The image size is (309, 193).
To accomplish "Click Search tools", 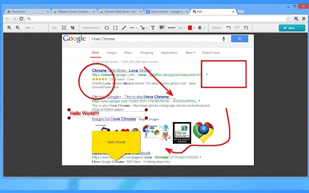I will tap(211, 53).
